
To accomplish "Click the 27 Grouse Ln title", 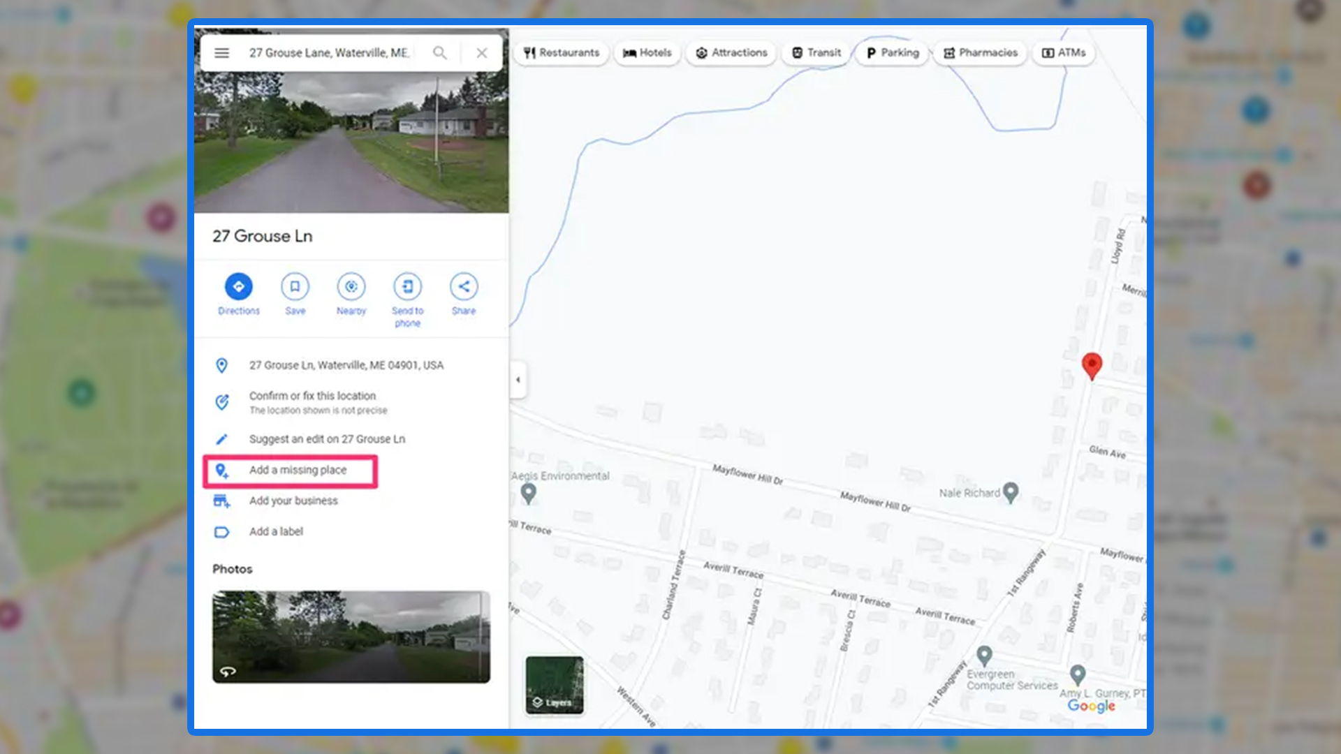I will [263, 236].
